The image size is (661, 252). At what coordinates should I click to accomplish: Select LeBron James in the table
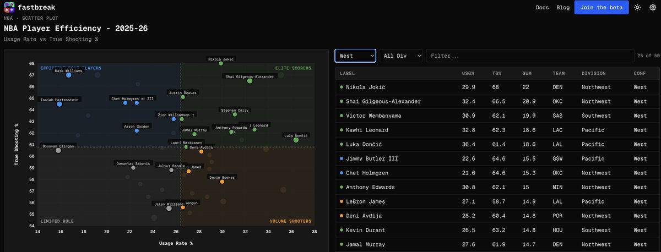tap(365, 202)
